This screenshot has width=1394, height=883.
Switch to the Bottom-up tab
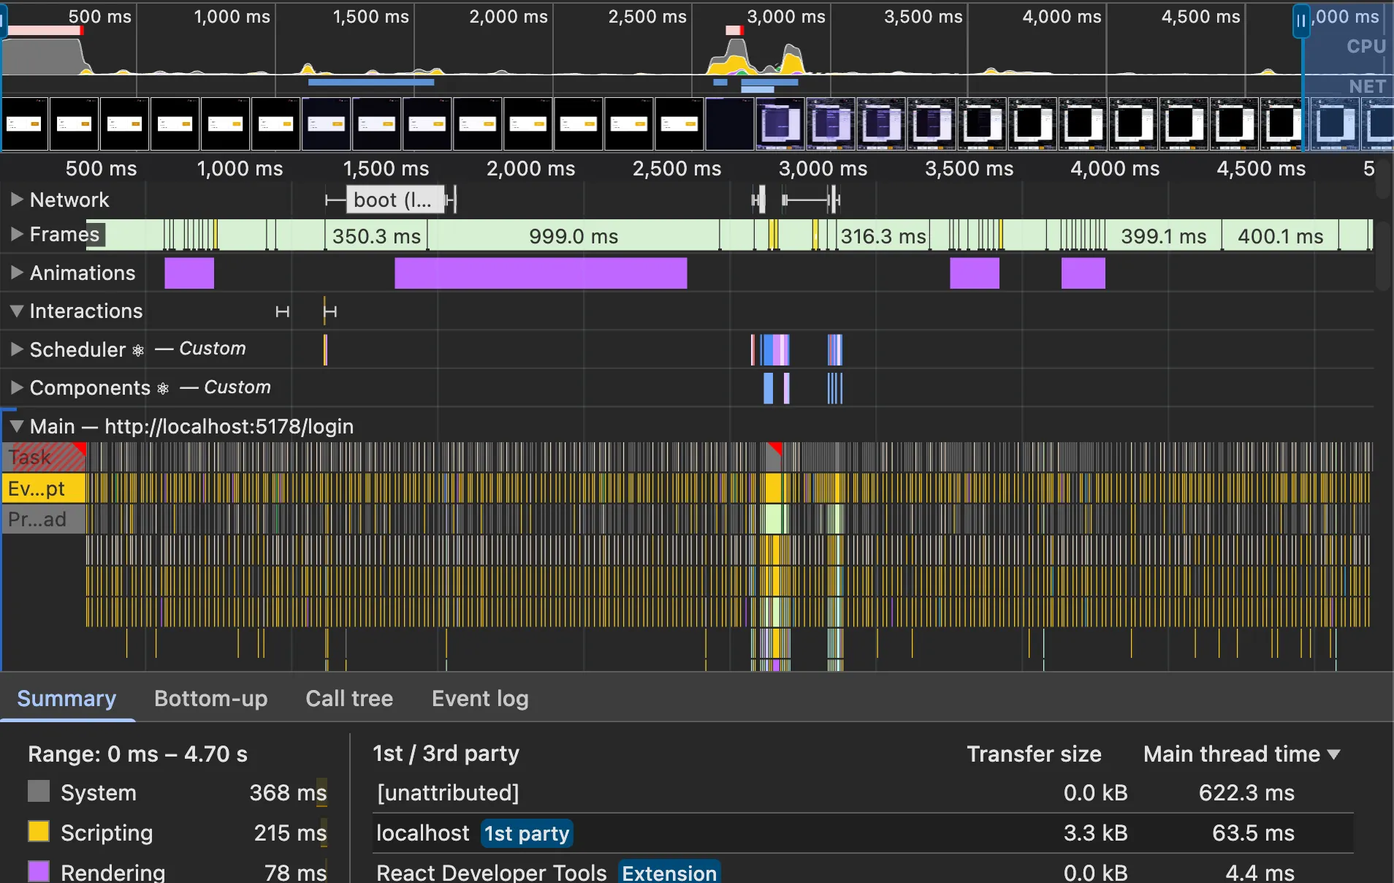point(210,699)
